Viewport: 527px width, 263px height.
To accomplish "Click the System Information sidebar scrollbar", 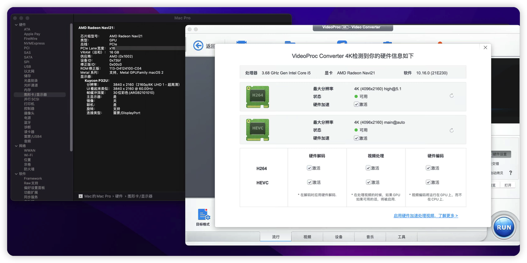I will 71,87.
